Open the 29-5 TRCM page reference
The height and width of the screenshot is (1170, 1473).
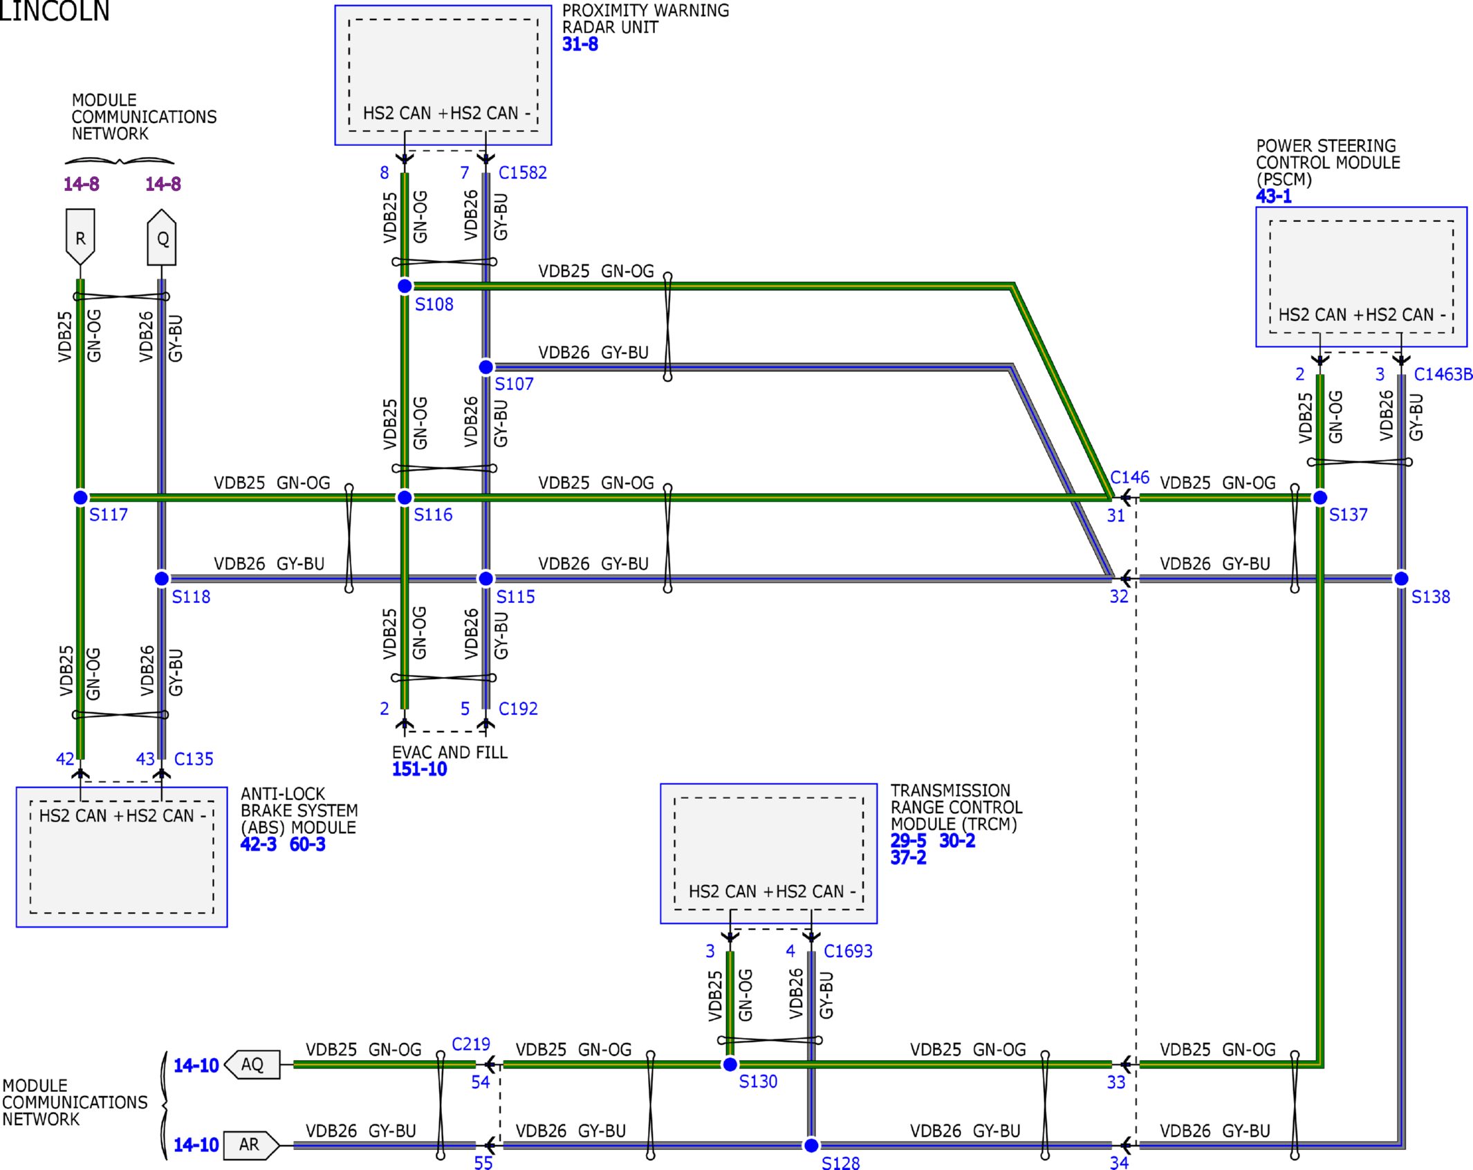coord(908,841)
